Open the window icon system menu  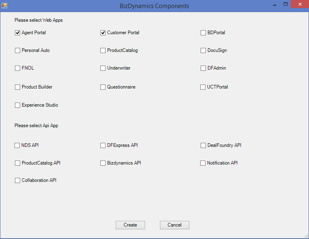(4, 6)
